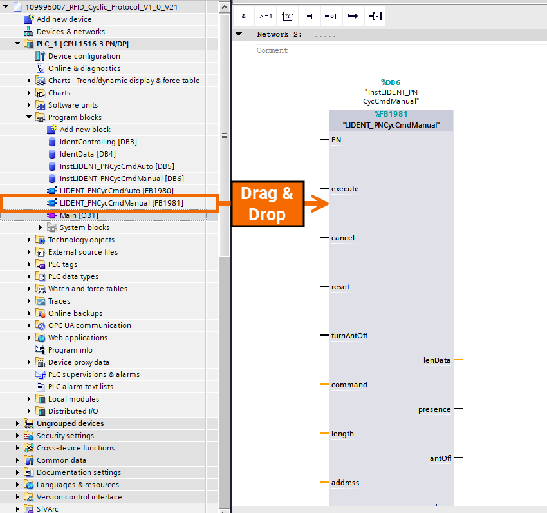Collapse the Program blocks folder
Screen dimensions: 547x513
(x=29, y=117)
